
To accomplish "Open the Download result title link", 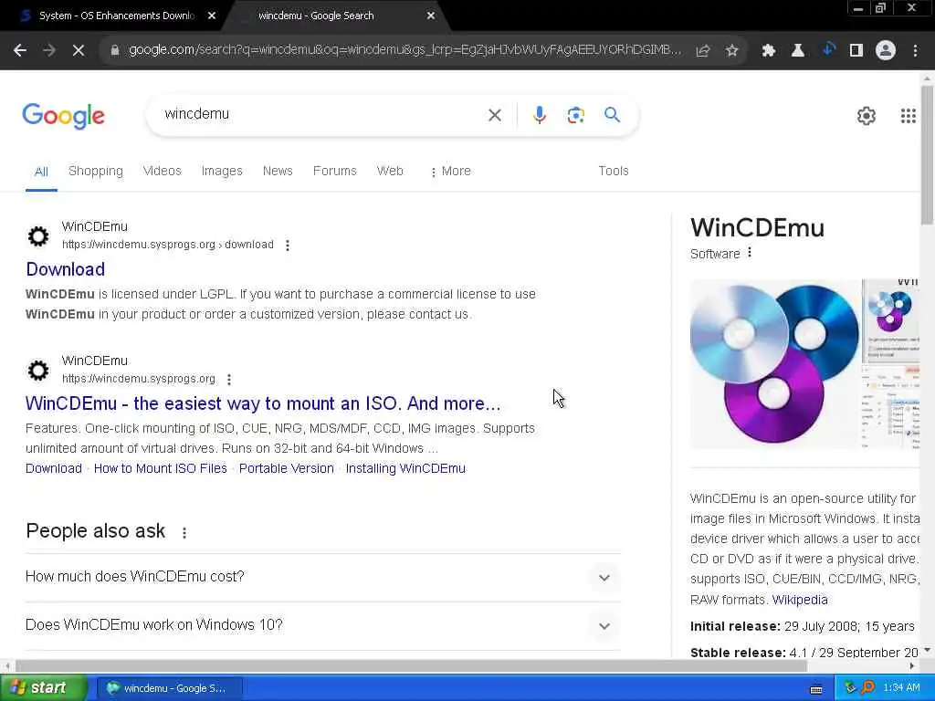I will point(66,269).
